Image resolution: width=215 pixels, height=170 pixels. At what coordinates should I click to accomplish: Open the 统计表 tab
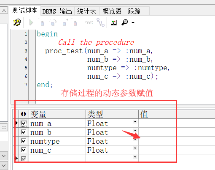(x=87, y=11)
